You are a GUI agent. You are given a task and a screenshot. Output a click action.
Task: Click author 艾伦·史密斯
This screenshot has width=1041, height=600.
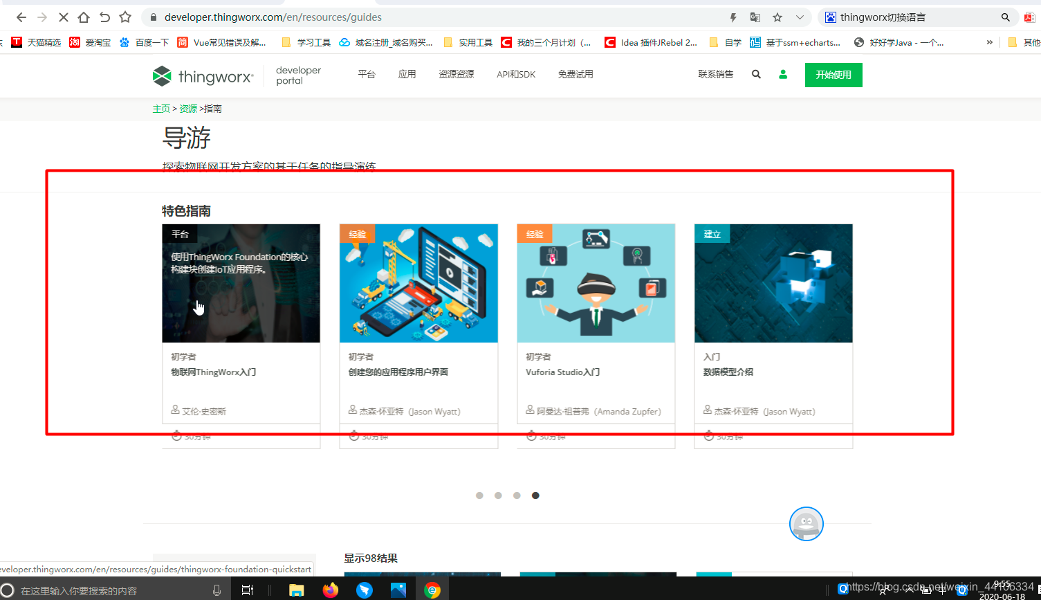click(204, 411)
